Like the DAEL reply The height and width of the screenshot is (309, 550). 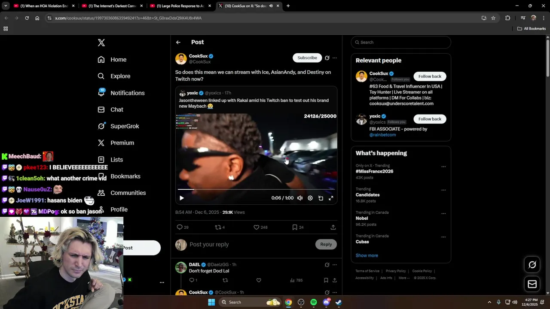[x=259, y=280]
